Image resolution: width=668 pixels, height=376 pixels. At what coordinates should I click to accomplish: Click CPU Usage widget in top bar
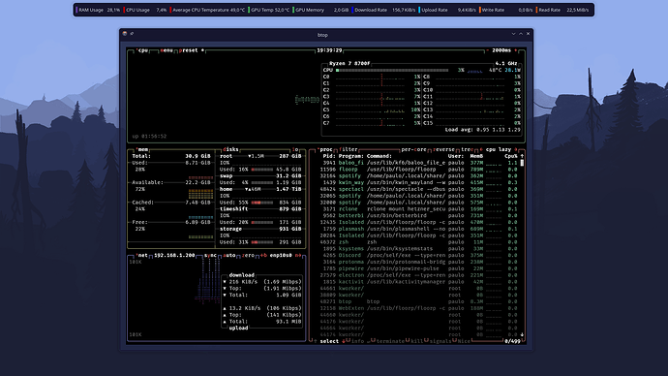[x=145, y=10]
